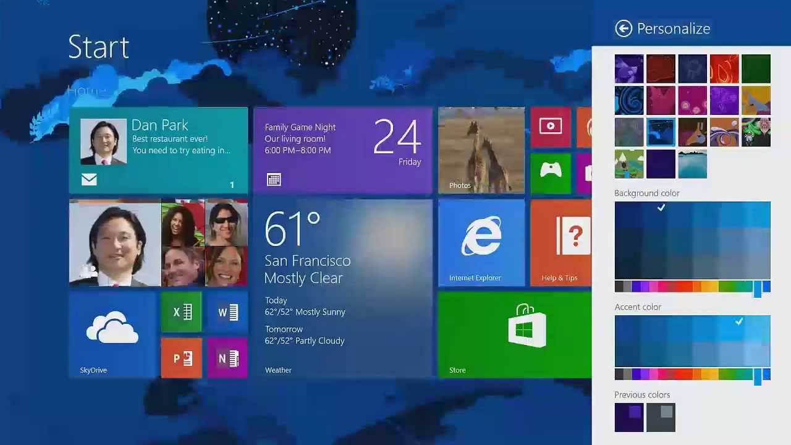Image resolution: width=791 pixels, height=445 pixels.
Task: Select the violet-purple background design
Action: point(724,100)
